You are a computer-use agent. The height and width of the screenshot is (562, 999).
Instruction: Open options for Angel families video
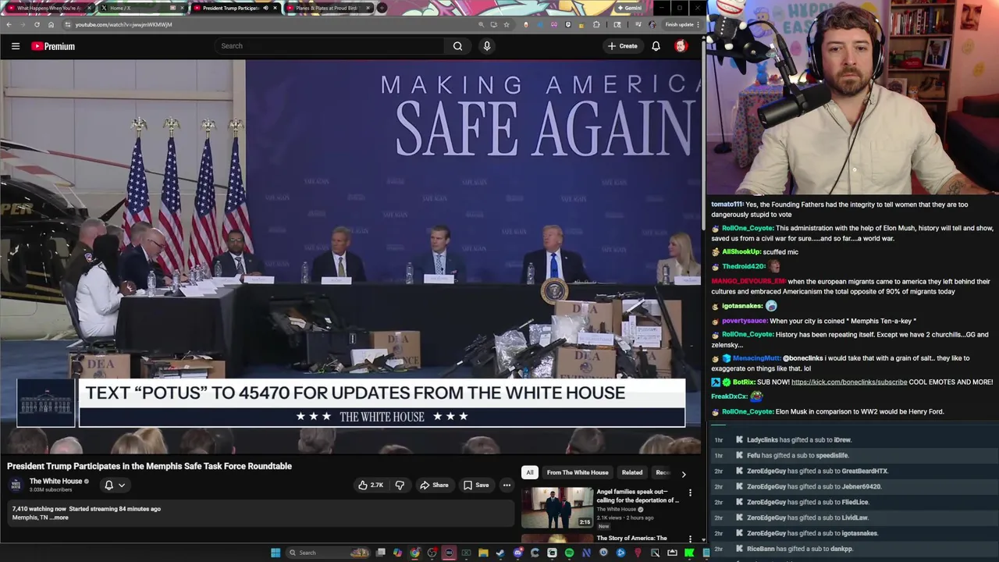pos(690,493)
